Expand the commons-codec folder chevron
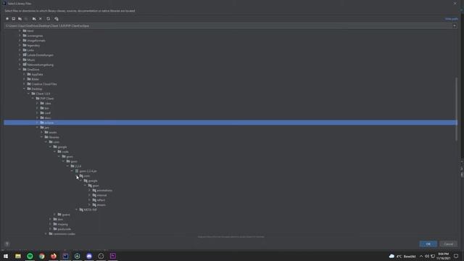 coord(46,233)
